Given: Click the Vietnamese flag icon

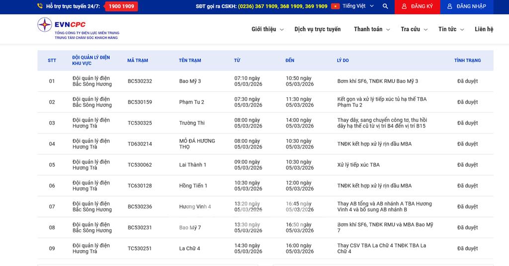Looking at the screenshot, I should click(x=336, y=6).
